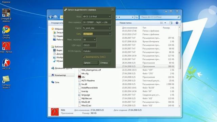Click the UDP порт field showing 25015
Image resolution: width=217 pixels, height=122 pixels.
(90, 45)
